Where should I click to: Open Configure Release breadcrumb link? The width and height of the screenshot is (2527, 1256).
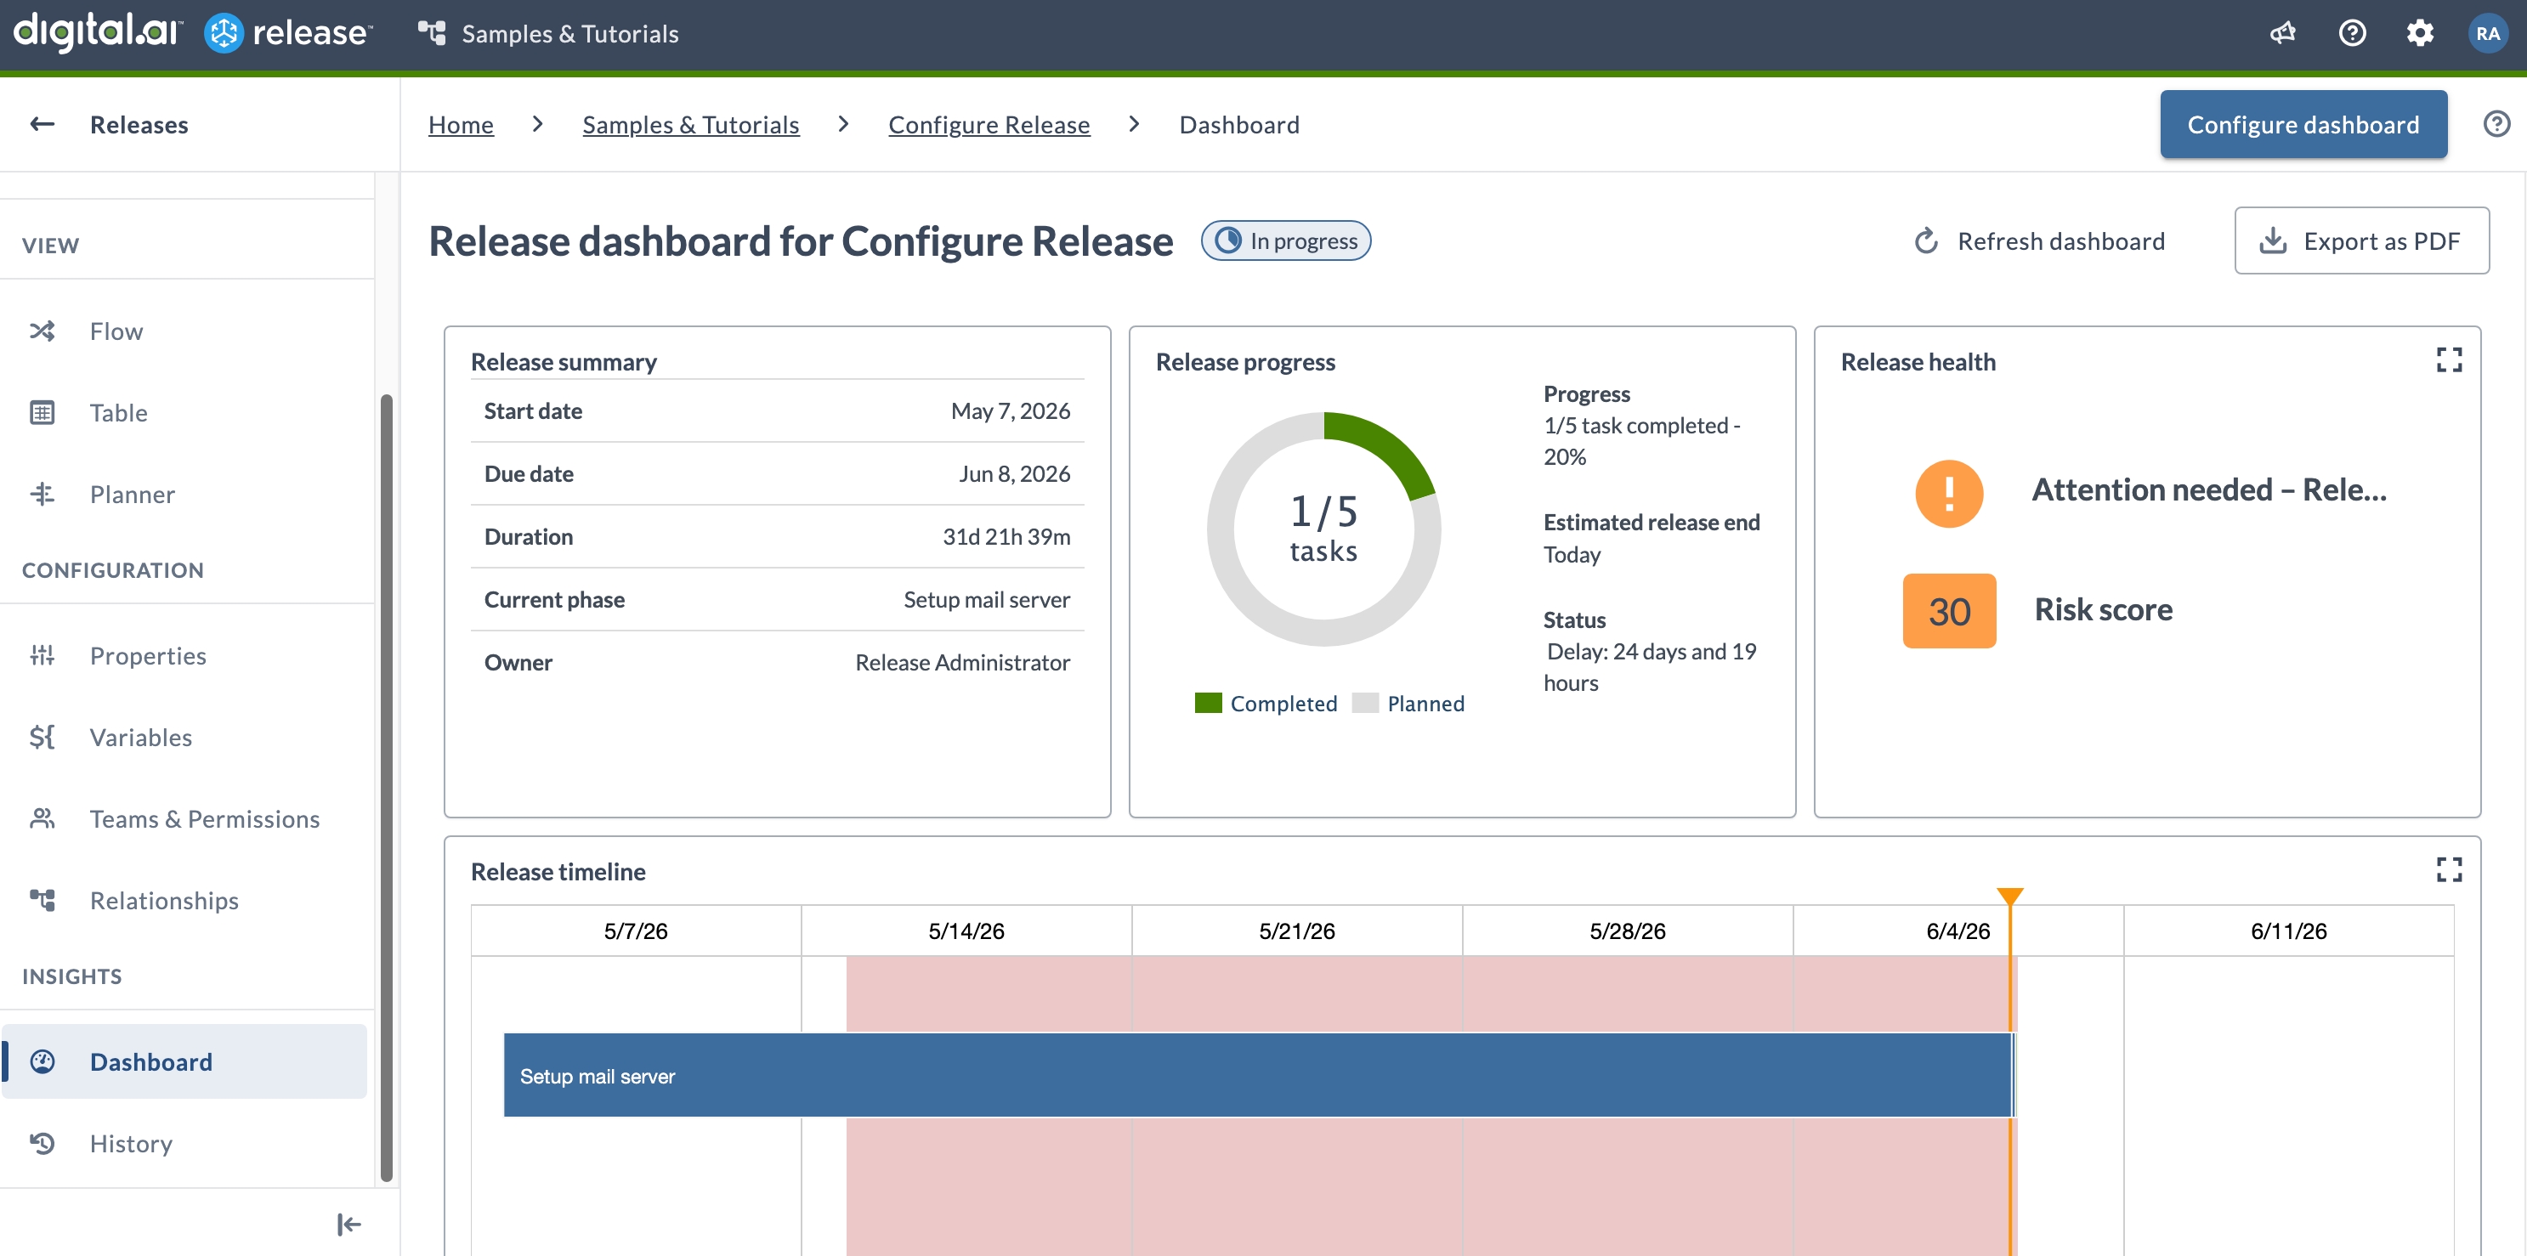pos(989,125)
